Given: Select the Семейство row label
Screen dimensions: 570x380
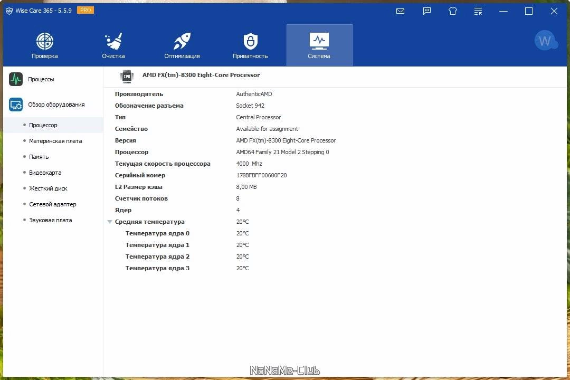Looking at the screenshot, I should coord(131,129).
